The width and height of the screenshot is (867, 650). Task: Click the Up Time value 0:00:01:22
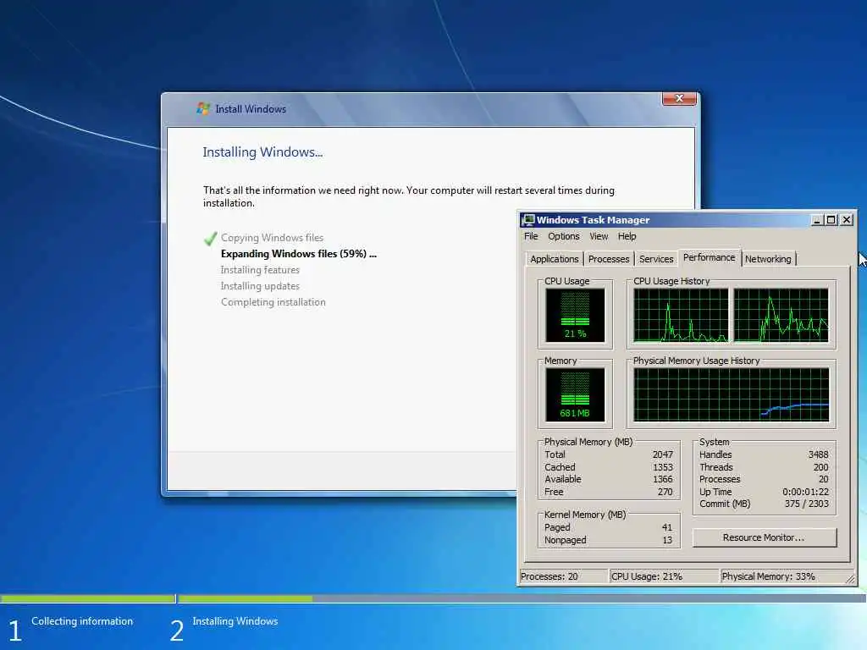[806, 492]
